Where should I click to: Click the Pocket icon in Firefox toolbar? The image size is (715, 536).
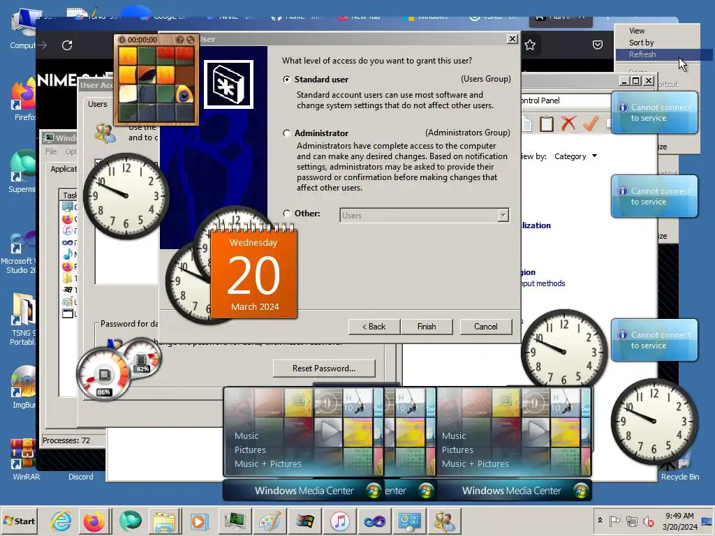click(598, 45)
